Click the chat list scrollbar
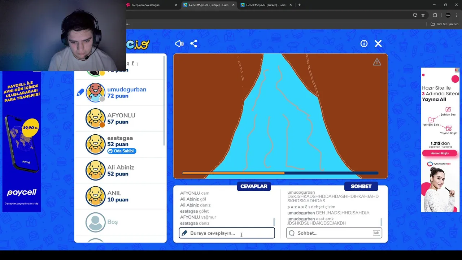Image resolution: width=462 pixels, height=260 pixels. (381, 221)
